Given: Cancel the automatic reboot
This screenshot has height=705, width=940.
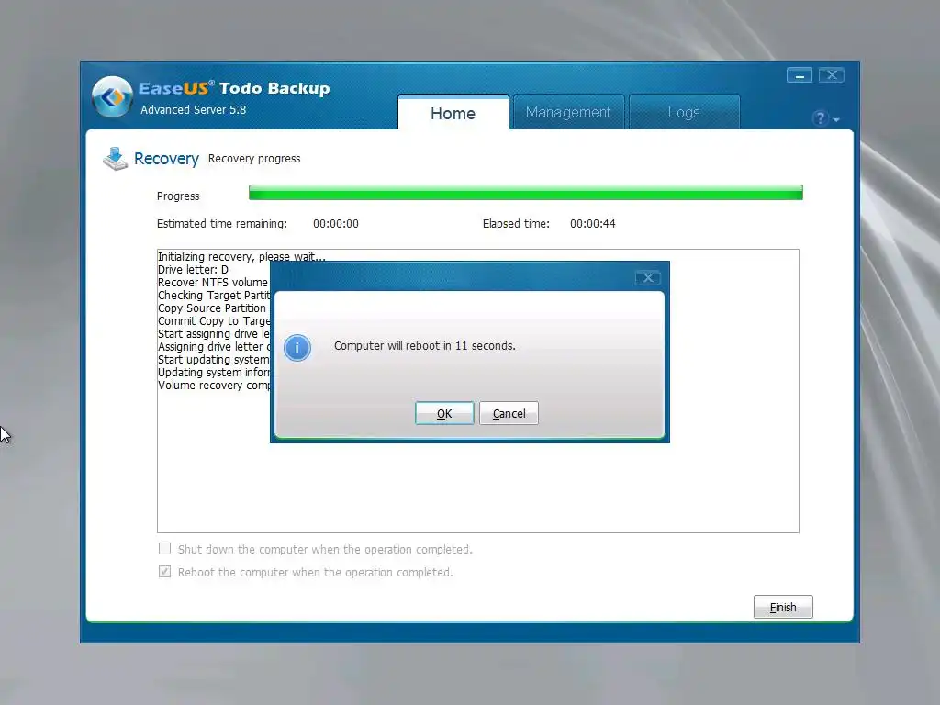Looking at the screenshot, I should coord(509,413).
